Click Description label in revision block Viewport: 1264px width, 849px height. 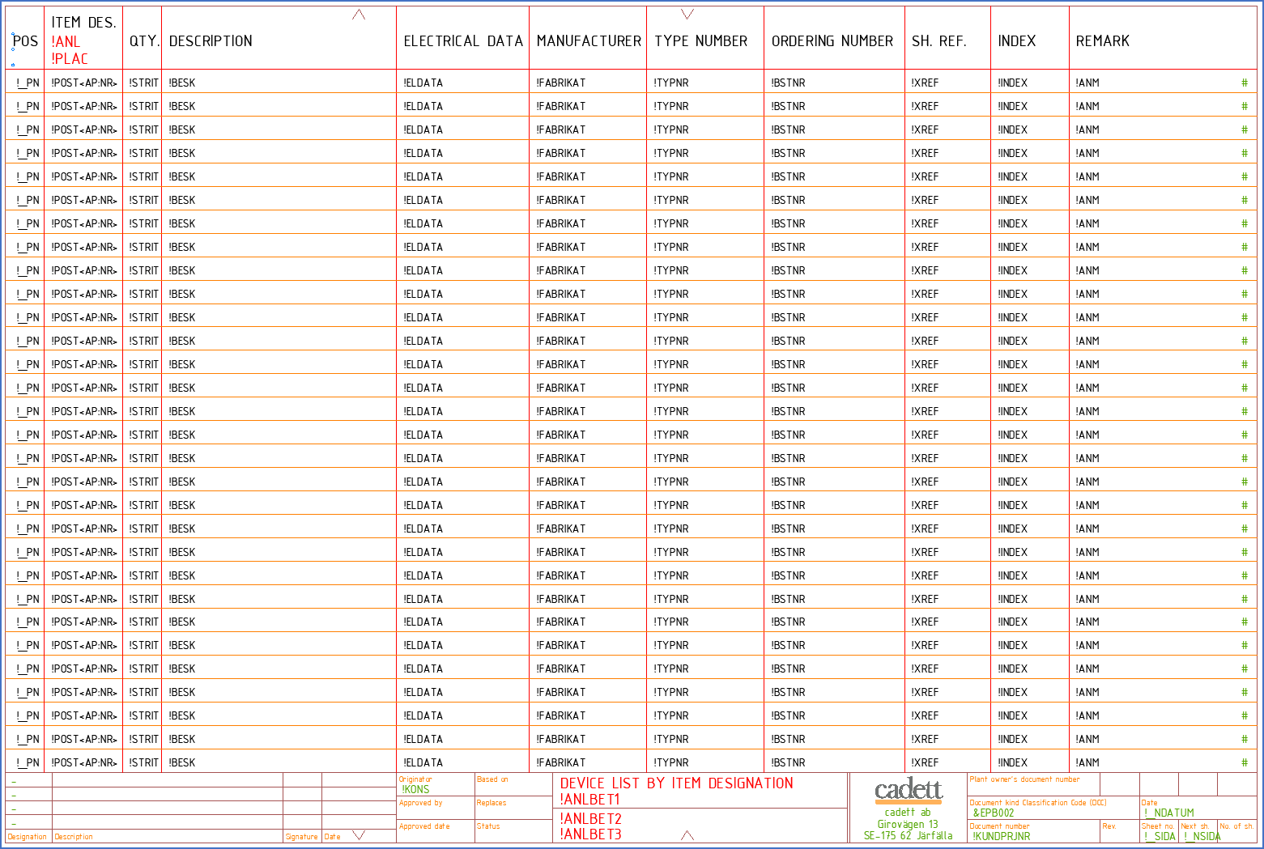pos(74,837)
